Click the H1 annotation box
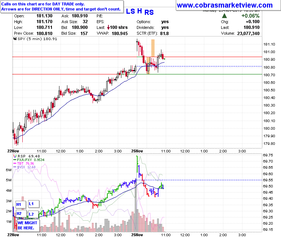 [21, 204]
